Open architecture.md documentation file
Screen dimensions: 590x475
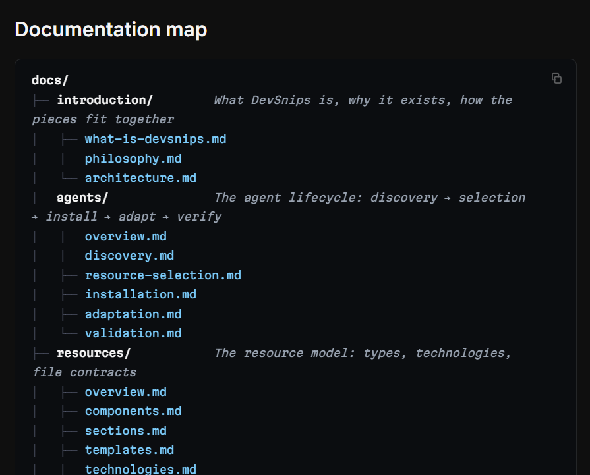pyautogui.click(x=140, y=177)
